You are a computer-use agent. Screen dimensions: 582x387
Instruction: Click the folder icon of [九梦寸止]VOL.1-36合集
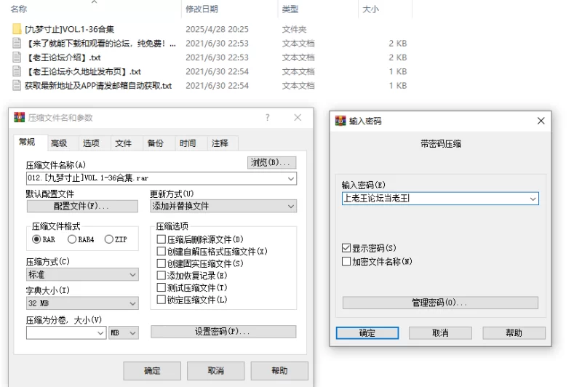click(x=17, y=30)
